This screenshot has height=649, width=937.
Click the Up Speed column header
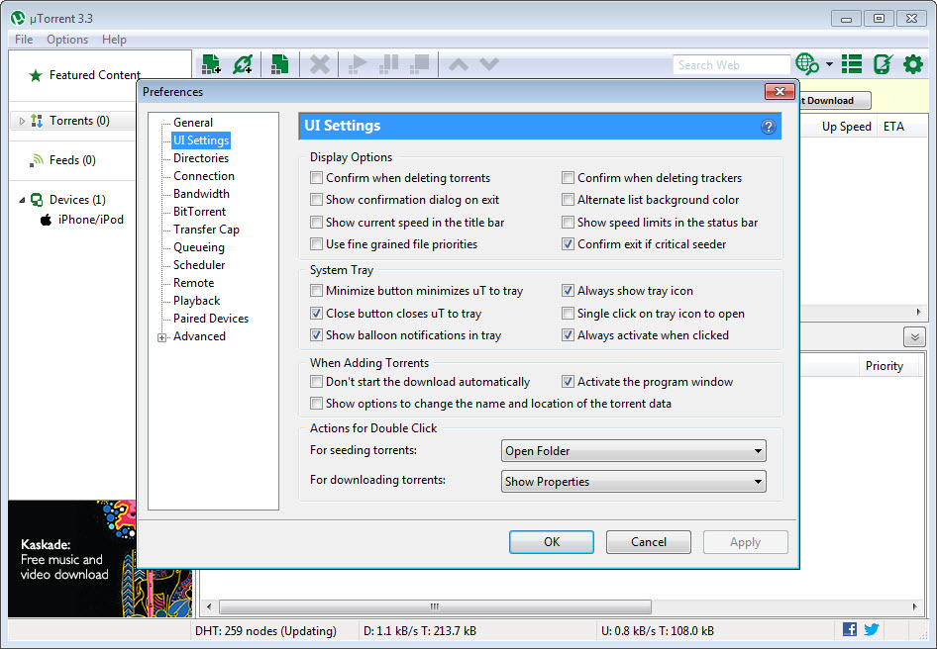click(x=846, y=127)
